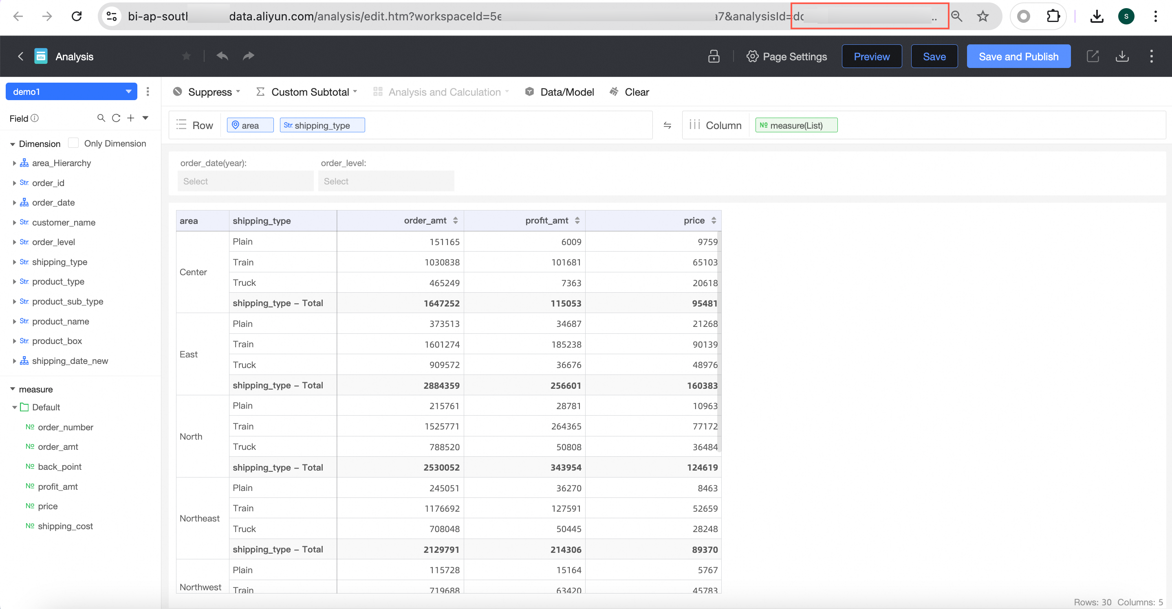Viewport: 1172px width, 609px height.
Task: Collapse the Default measure folder
Action: coord(15,407)
